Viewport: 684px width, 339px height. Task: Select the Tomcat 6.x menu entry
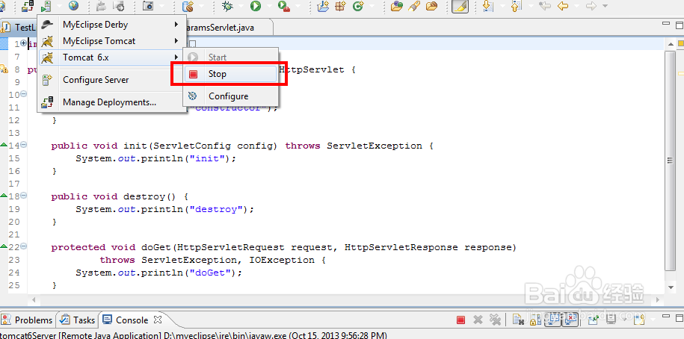click(x=111, y=57)
